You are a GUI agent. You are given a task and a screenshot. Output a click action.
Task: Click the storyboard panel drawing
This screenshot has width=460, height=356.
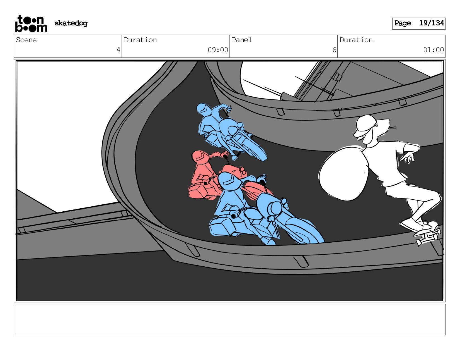point(229,181)
